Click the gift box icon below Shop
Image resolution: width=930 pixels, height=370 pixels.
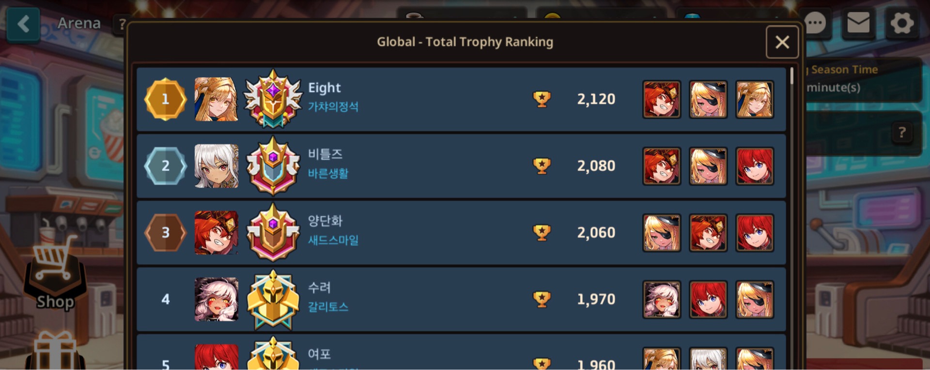coord(55,351)
